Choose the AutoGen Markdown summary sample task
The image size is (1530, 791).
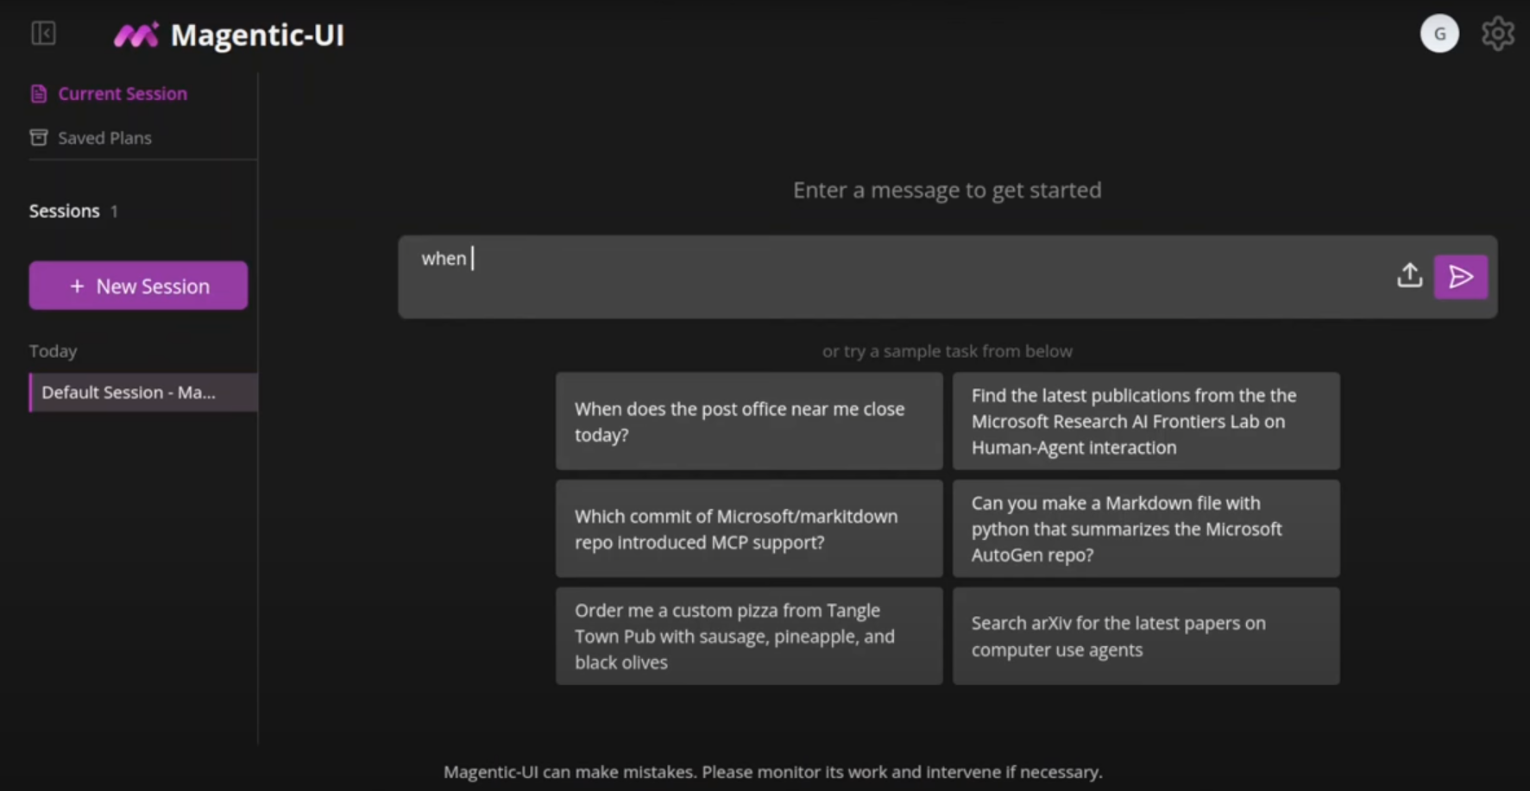(1145, 529)
